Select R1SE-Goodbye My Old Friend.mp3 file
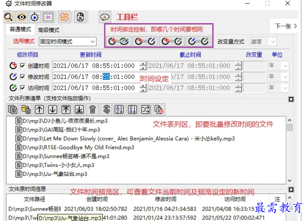 [75, 148]
